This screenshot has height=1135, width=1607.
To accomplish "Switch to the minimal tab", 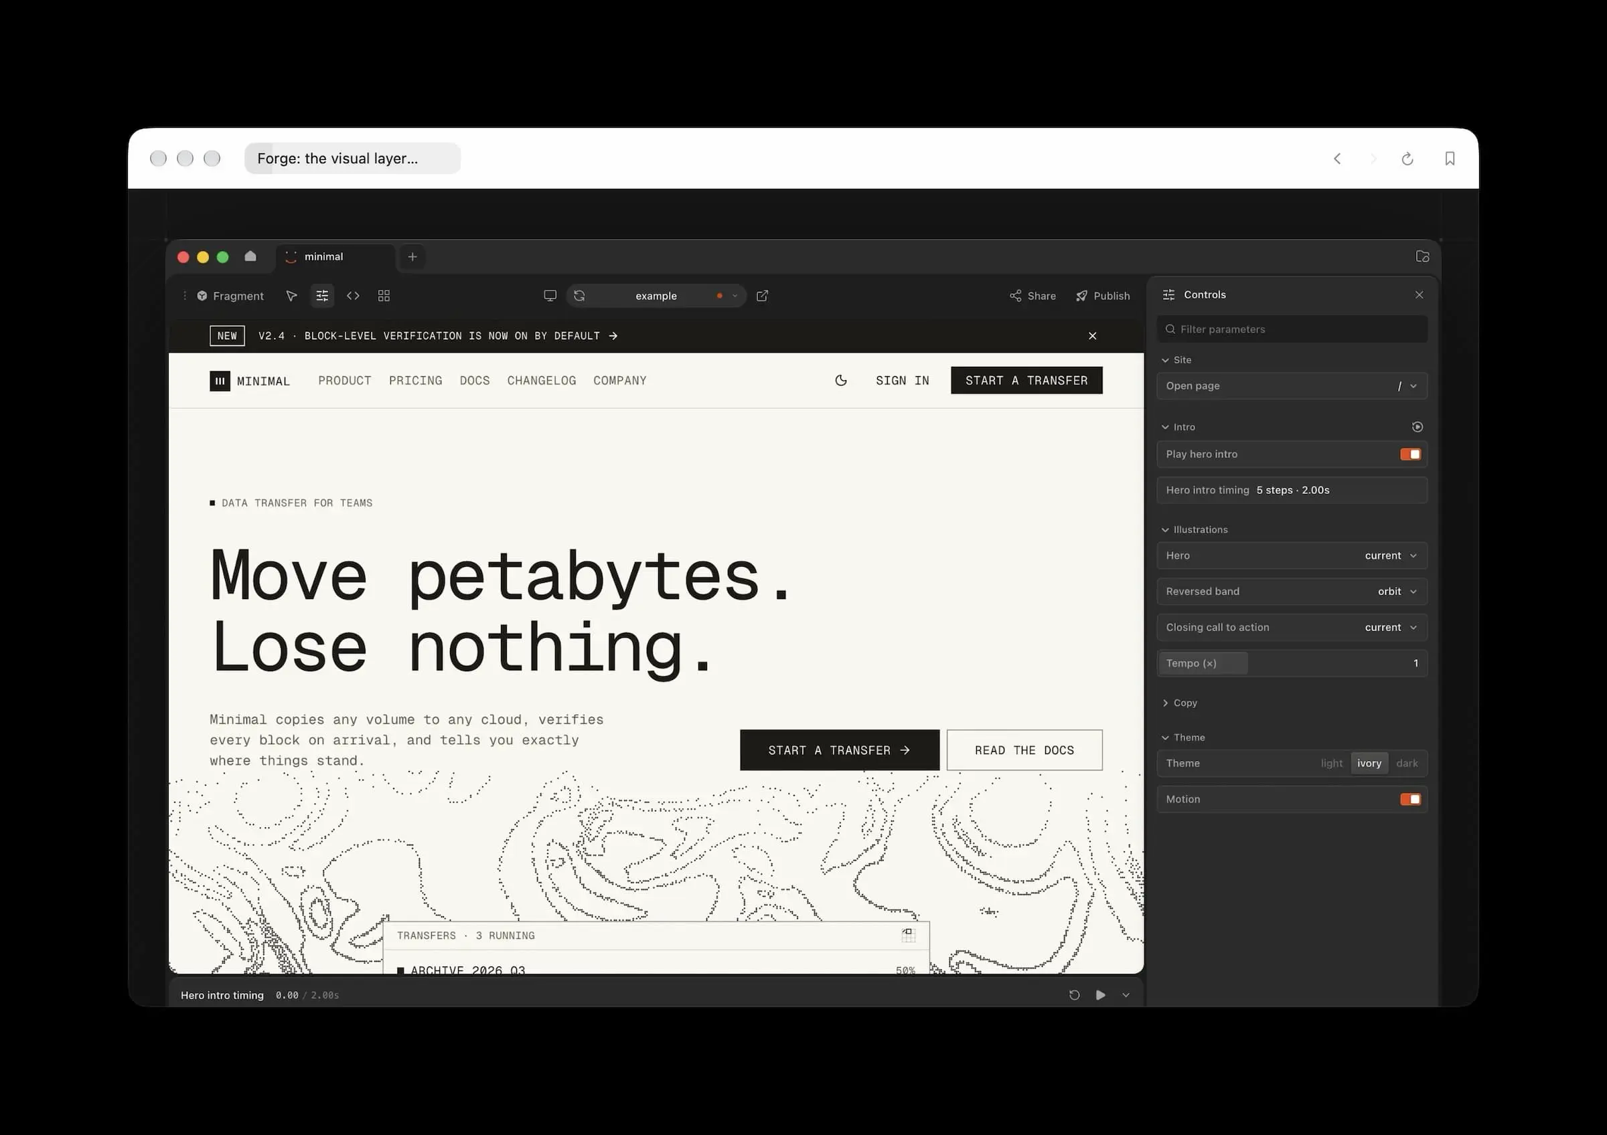I will coord(336,257).
